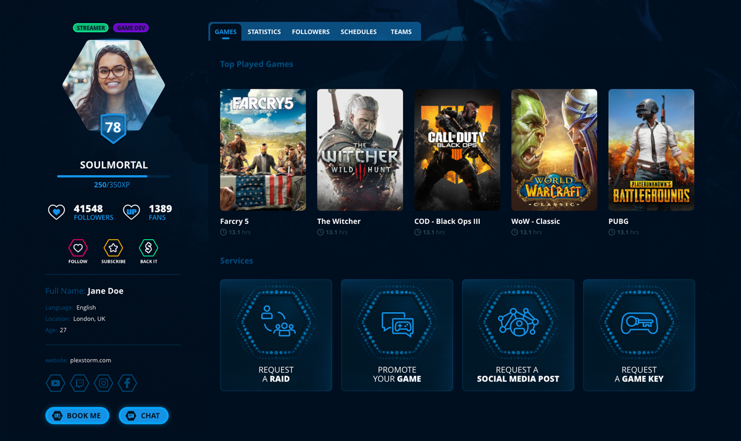This screenshot has height=441, width=741.
Task: Click the Jane Doe full name
Action: [106, 291]
